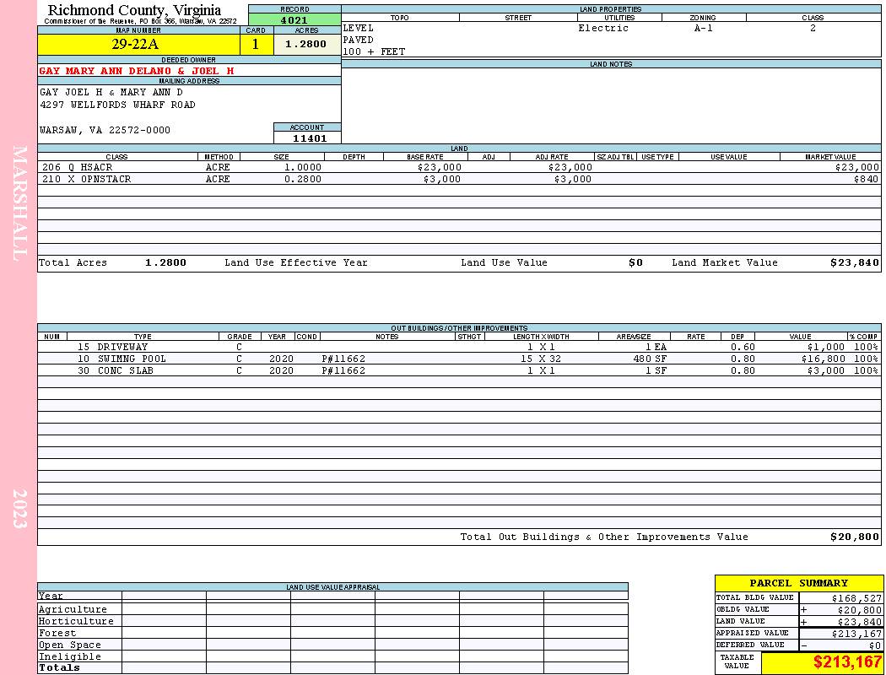Click OUT BUILDINGS/OTHER IMPROVEMENTS header
Image resolution: width=886 pixels, height=675 pixels.
pos(459,328)
